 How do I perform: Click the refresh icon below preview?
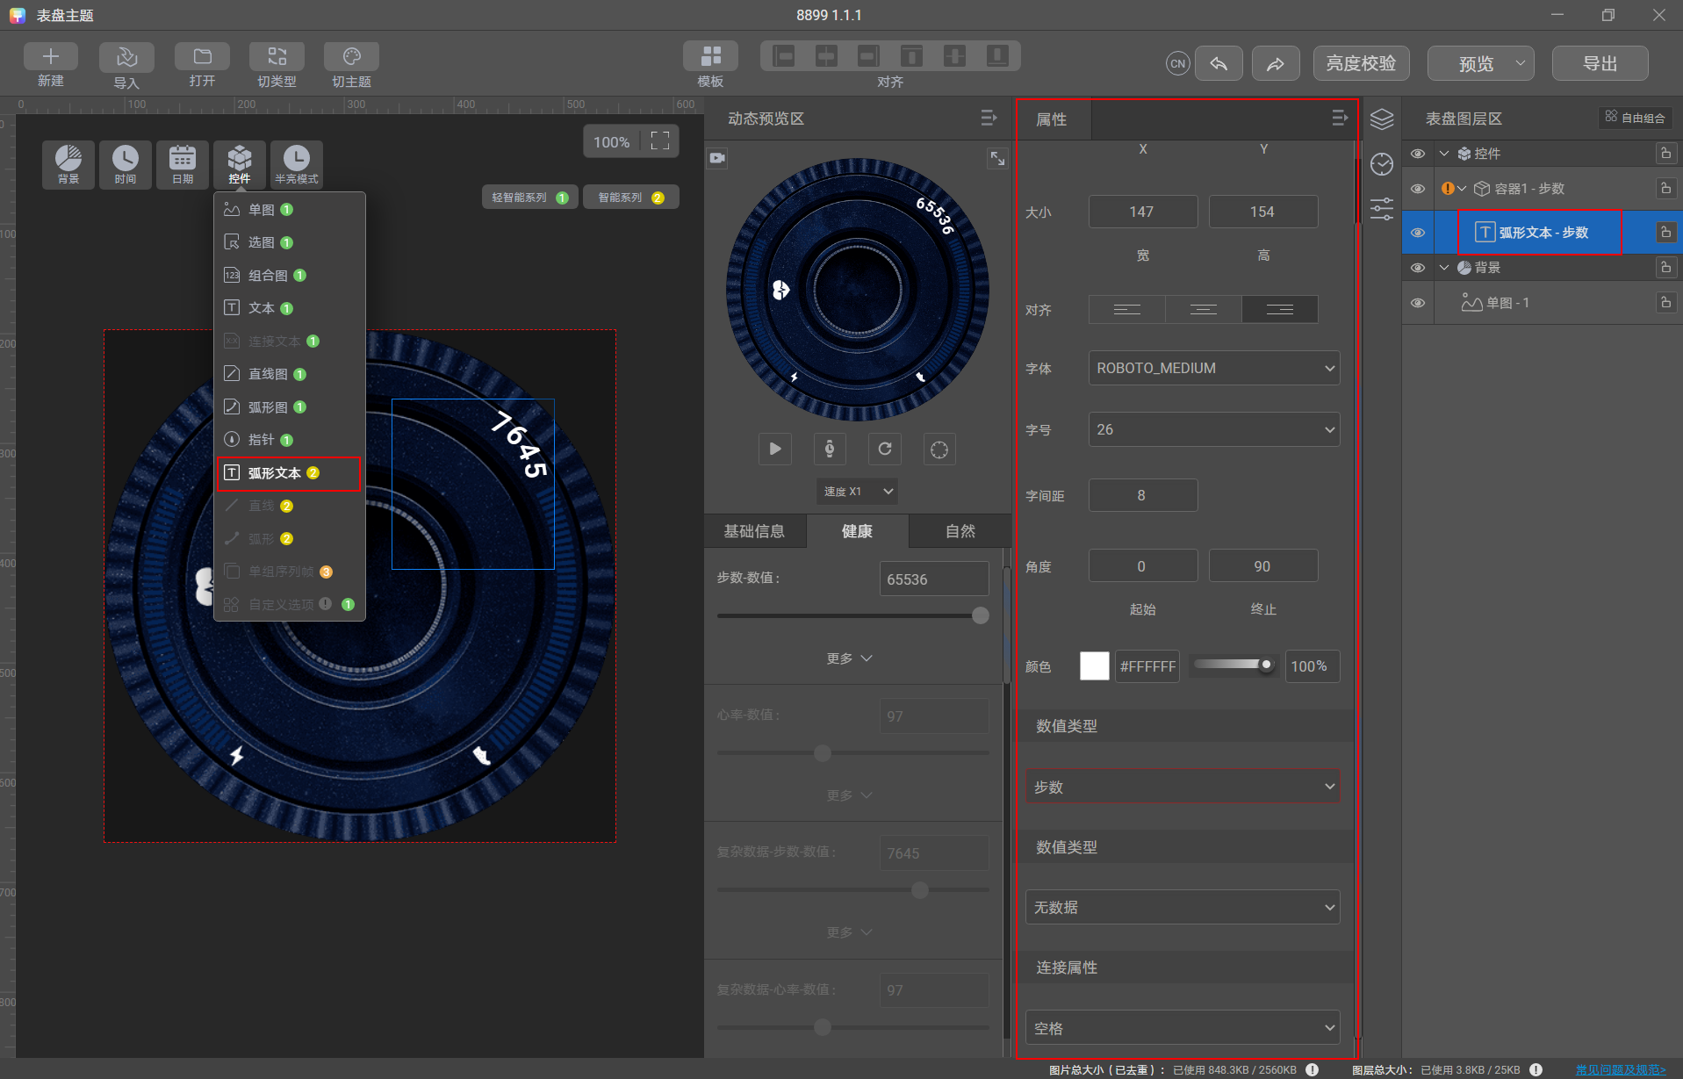pyautogui.click(x=885, y=449)
